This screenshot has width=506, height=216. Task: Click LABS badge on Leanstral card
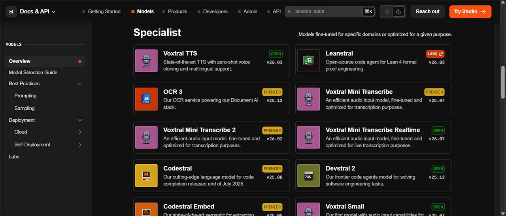pyautogui.click(x=435, y=54)
